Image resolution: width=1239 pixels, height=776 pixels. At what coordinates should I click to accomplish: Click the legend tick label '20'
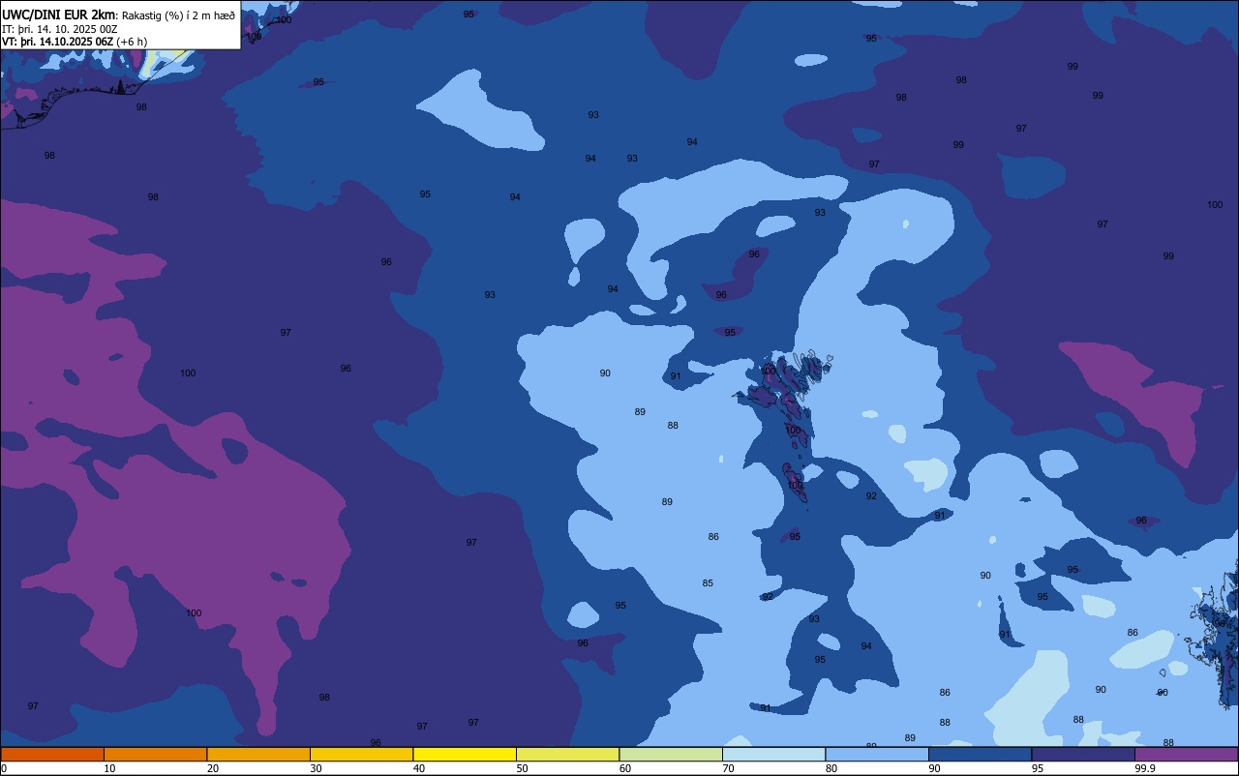pos(213,768)
